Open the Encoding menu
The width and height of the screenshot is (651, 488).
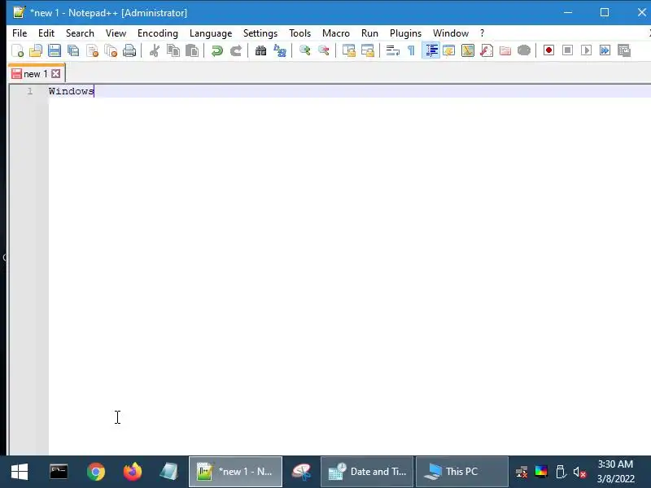[x=158, y=33]
